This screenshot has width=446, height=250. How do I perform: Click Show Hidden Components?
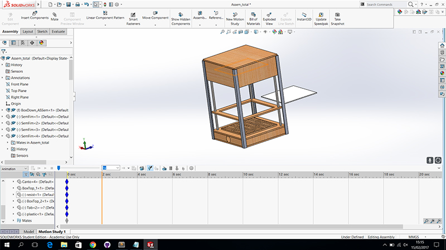[181, 19]
